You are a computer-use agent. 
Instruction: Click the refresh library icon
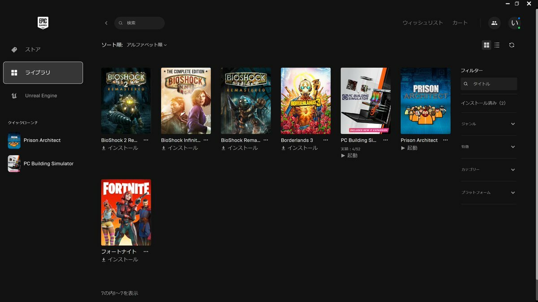point(512,45)
